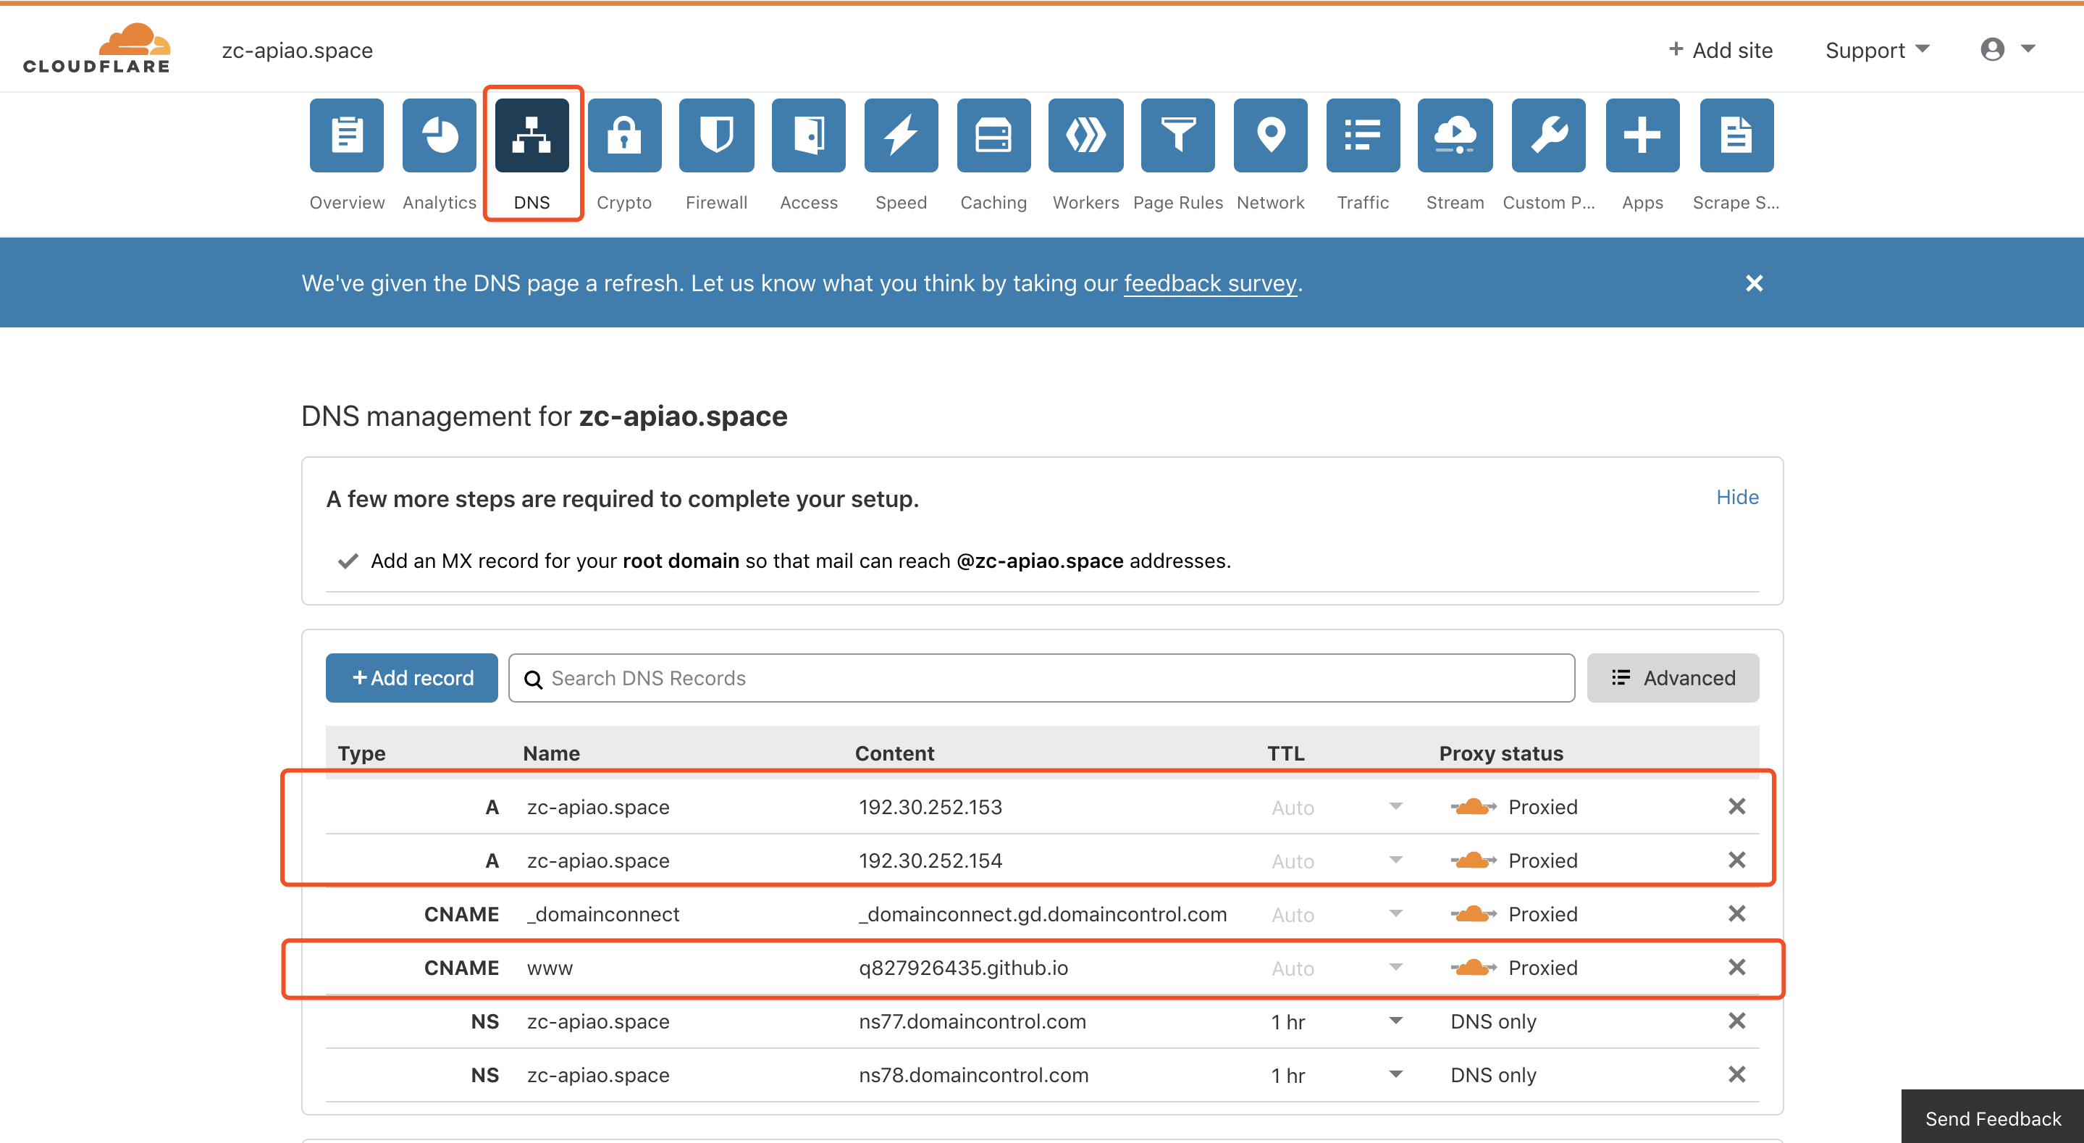Open the Workers icon

[x=1085, y=135]
